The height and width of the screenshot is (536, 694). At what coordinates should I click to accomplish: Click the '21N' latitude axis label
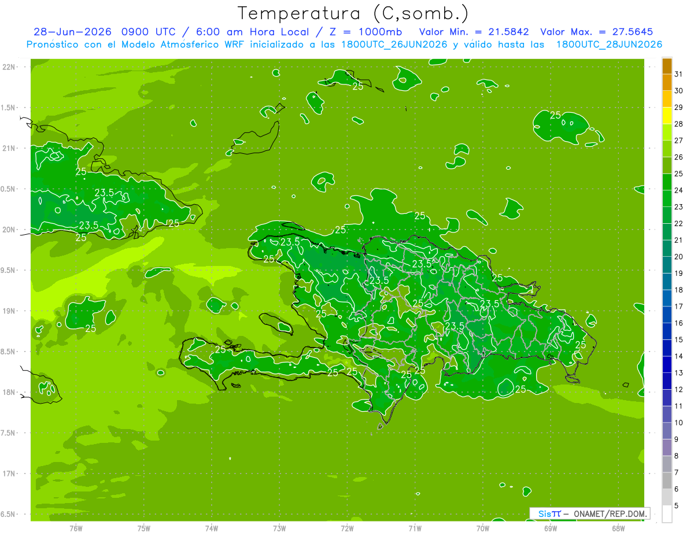tap(8, 148)
